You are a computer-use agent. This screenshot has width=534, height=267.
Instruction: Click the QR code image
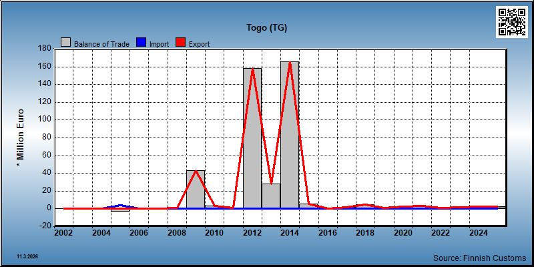click(x=512, y=22)
